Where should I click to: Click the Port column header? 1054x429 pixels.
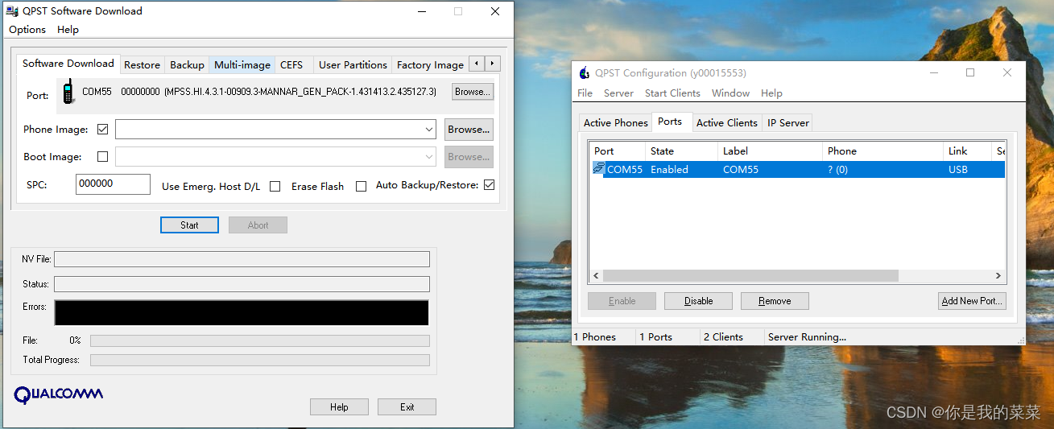(x=618, y=151)
